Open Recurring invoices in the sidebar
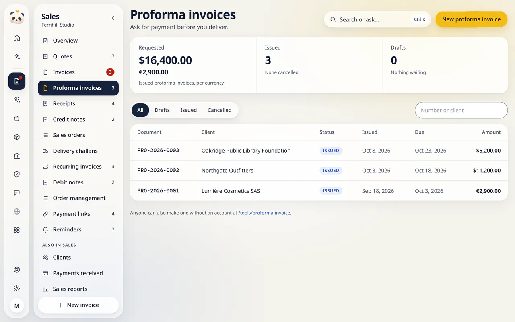The width and height of the screenshot is (515, 322). coord(78,167)
